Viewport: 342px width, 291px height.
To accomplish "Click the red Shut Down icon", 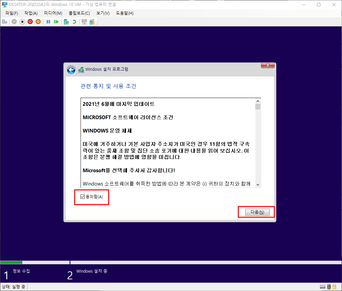I will tap(30, 22).
